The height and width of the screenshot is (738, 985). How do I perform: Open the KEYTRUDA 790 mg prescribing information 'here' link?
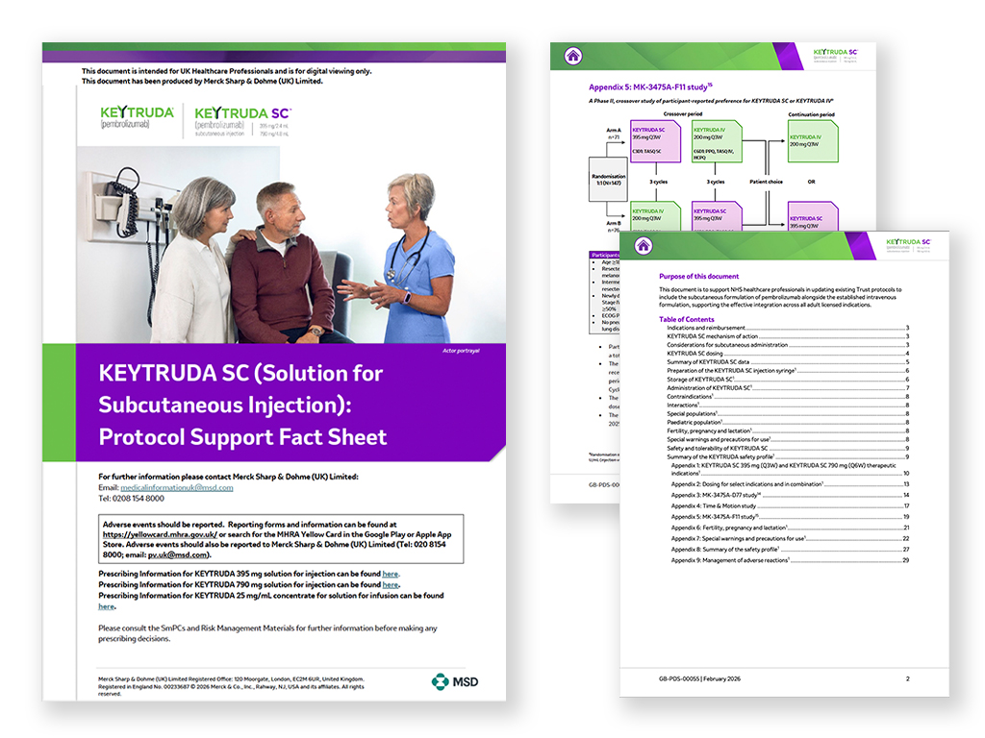[391, 584]
